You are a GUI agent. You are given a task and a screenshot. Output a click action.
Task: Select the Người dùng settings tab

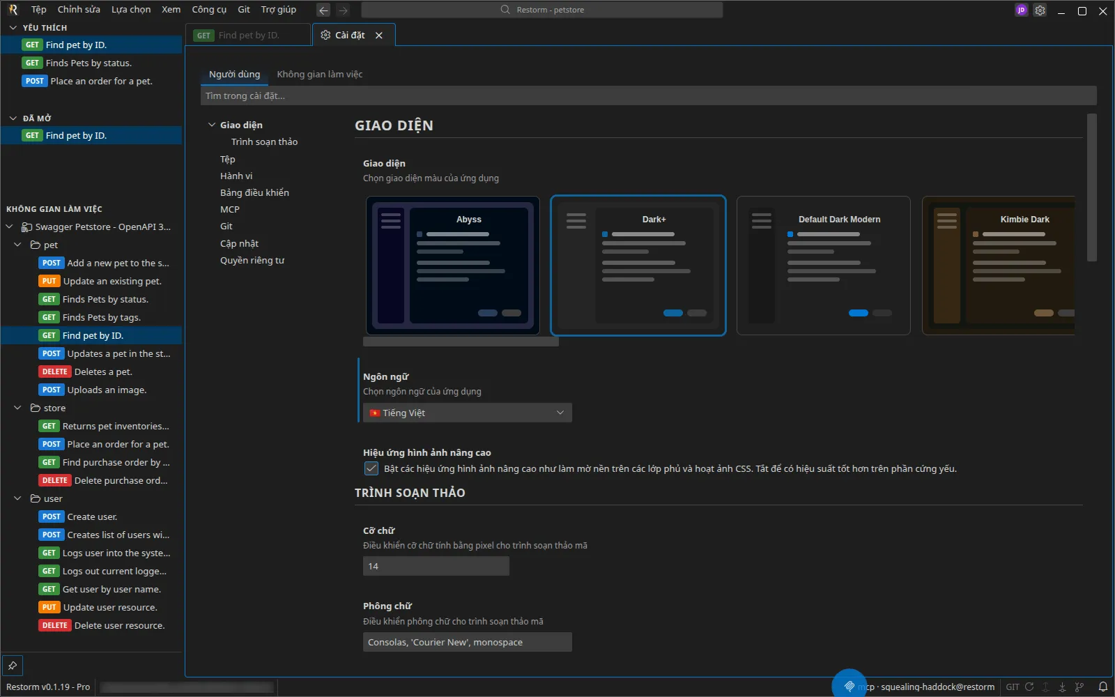[x=235, y=74]
